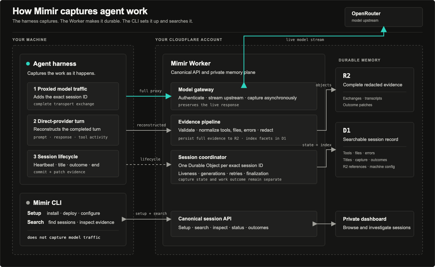The width and height of the screenshot is (435, 267).
Task: Click 'install · deploy · configure' text
Action: tap(73, 213)
